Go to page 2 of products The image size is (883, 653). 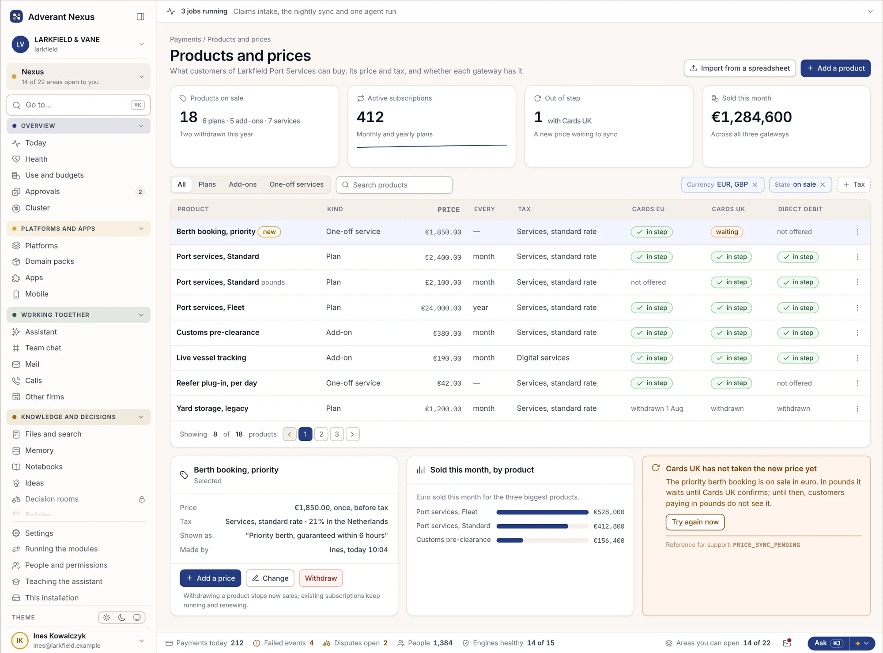click(321, 434)
